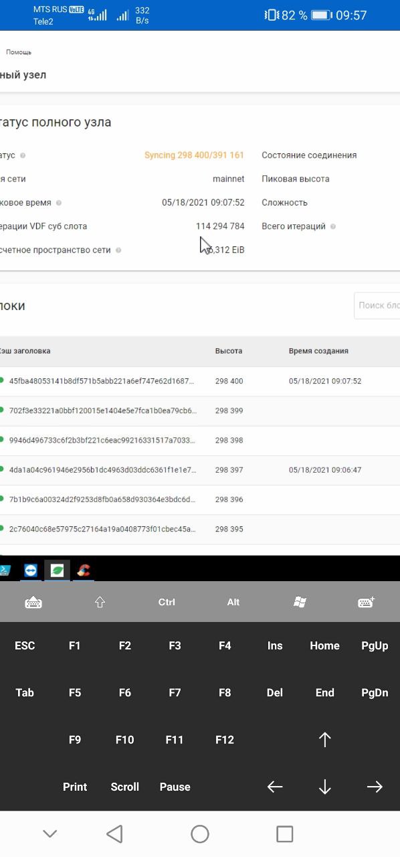Viewport: 400px width, 857px height.
Task: Tap the Tab key
Action: (x=25, y=692)
